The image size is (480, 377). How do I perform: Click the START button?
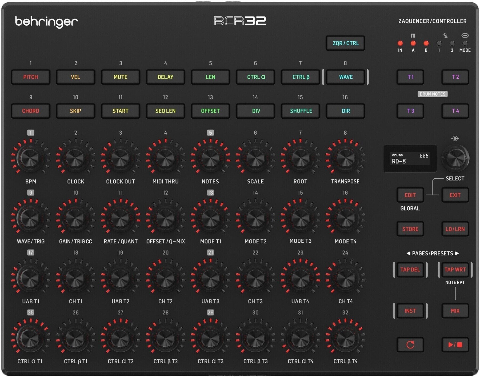pos(121,111)
